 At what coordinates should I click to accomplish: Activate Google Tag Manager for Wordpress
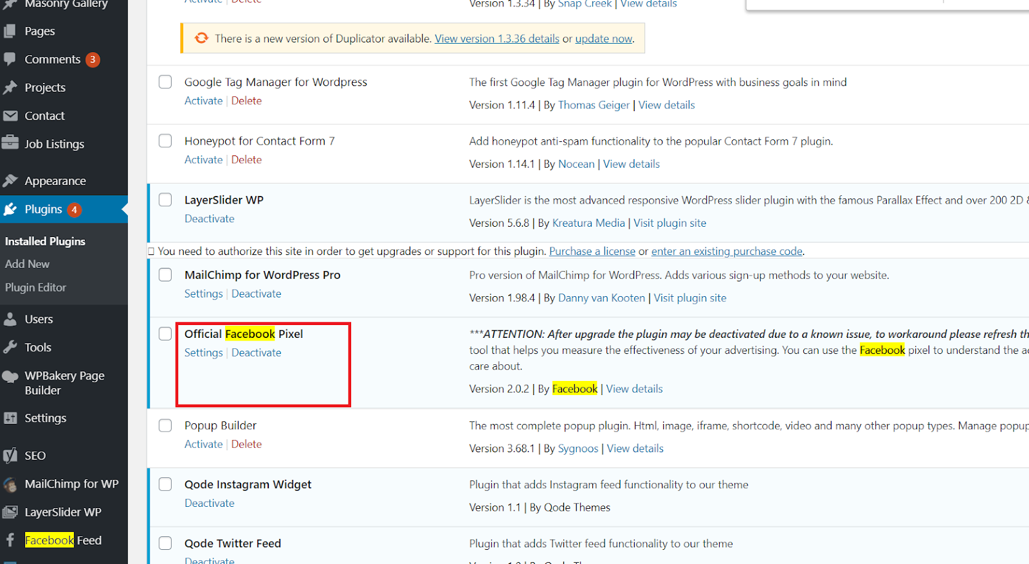click(203, 101)
